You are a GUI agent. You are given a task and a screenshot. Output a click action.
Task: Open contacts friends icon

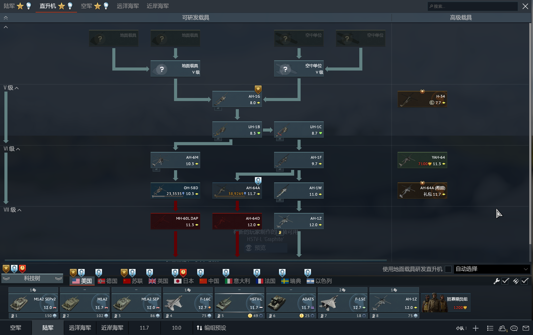pos(502,328)
